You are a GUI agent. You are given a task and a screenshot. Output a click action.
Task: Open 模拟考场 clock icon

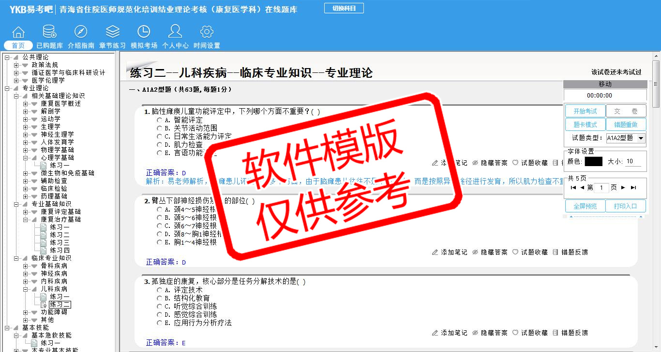tap(144, 32)
